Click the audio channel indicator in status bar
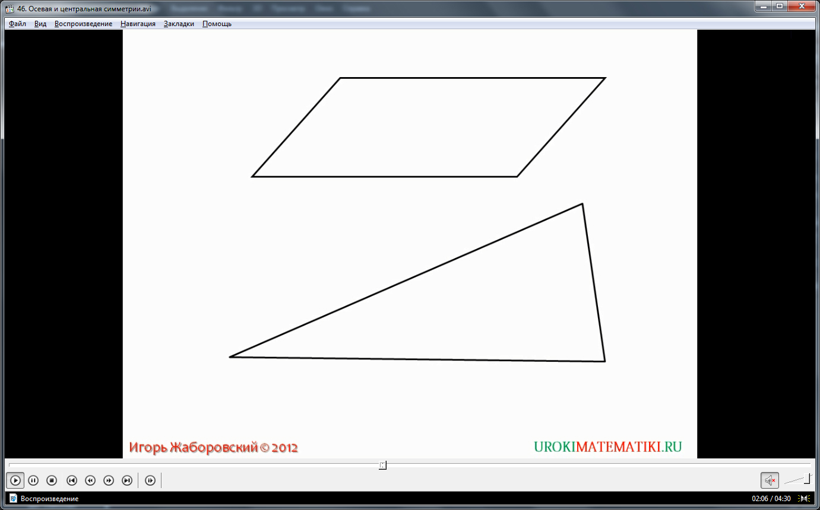Image resolution: width=820 pixels, height=510 pixels. [805, 499]
